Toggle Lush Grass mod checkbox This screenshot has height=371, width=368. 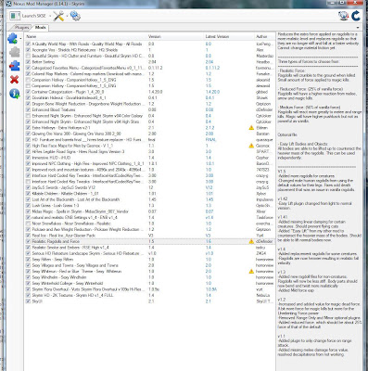click(29, 206)
